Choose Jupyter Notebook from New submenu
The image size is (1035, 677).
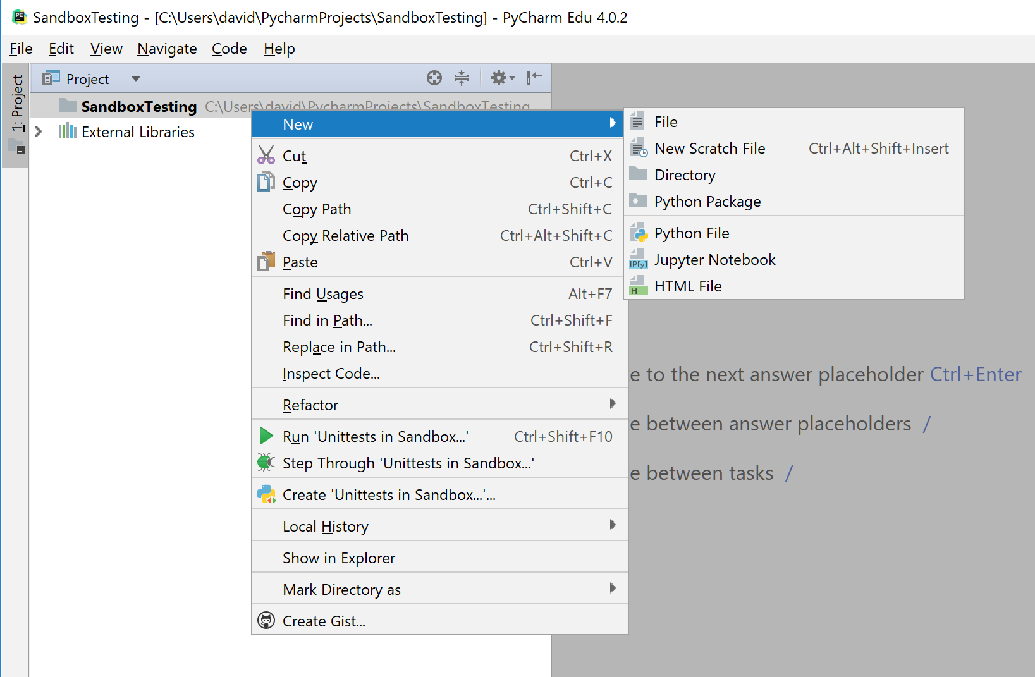coord(794,259)
